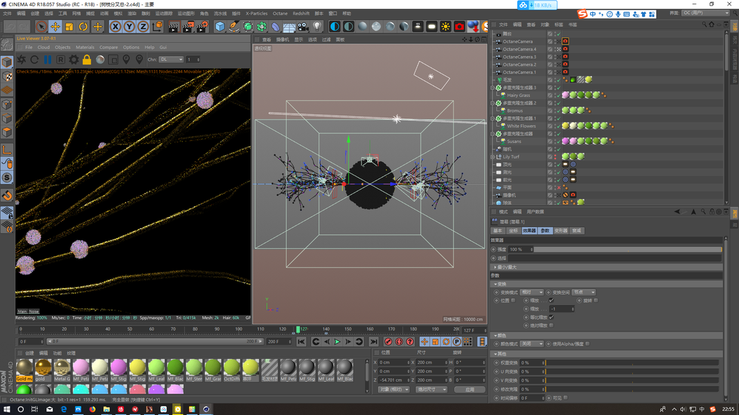739x415 pixels.
Task: Go to the start of the animation
Action: click(x=301, y=342)
